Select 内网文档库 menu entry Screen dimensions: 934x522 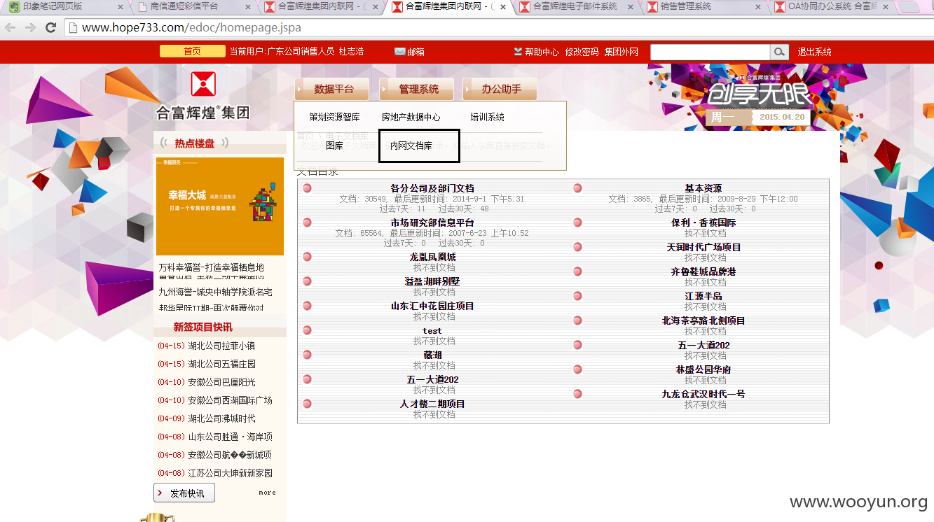pyautogui.click(x=411, y=146)
